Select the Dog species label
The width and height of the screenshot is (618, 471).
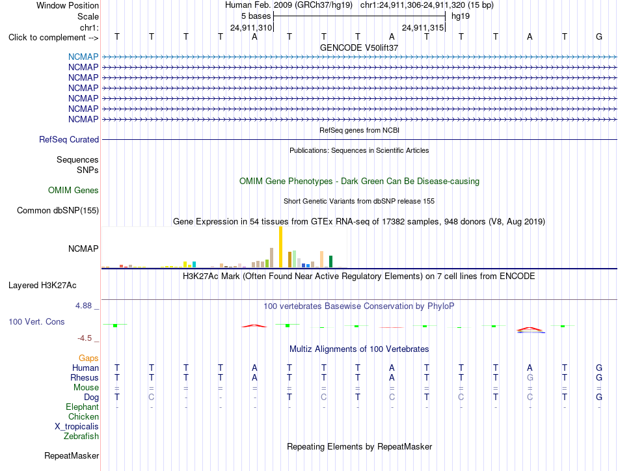(x=91, y=397)
